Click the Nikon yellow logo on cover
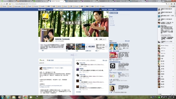Screen dimensions: 176x99 pyautogui.click(x=45, y=16)
